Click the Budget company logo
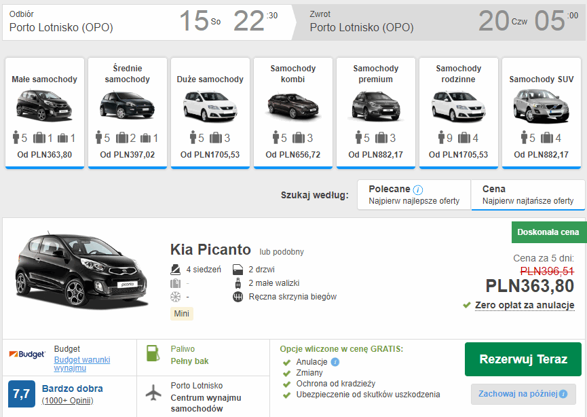The width and height of the screenshot is (587, 417). click(27, 355)
